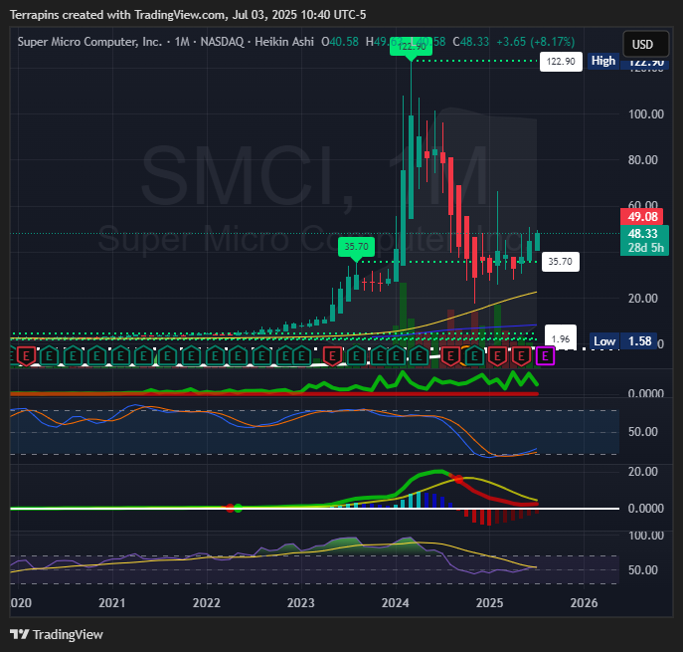Click the 2026 time axis label

[585, 602]
